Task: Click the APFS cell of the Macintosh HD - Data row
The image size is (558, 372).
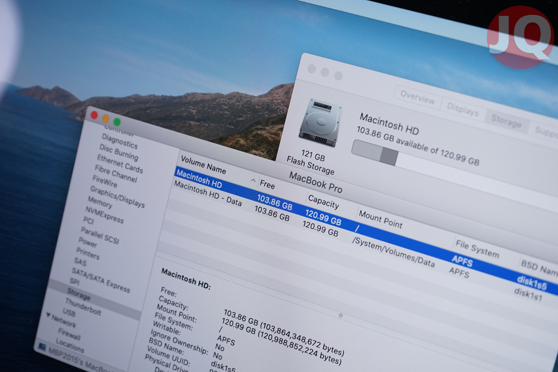Action: click(x=459, y=272)
